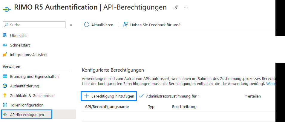285x122 pixels.
Task: Open the Integrations-Assistent entry
Action: pyautogui.click(x=29, y=55)
